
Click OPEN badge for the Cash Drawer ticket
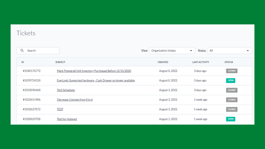[231, 81]
